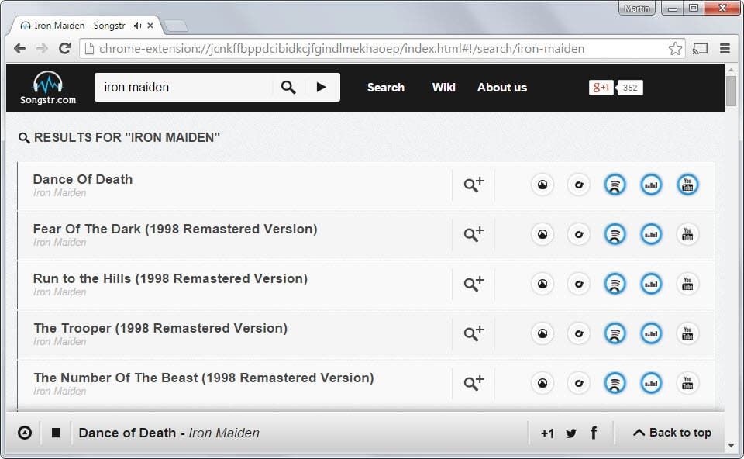Listen to The Trooper on Deezer
Viewport: 744px width, 459px height.
[651, 333]
